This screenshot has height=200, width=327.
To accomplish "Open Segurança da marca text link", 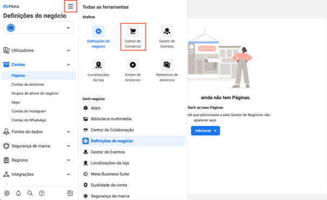I will coord(110,196).
